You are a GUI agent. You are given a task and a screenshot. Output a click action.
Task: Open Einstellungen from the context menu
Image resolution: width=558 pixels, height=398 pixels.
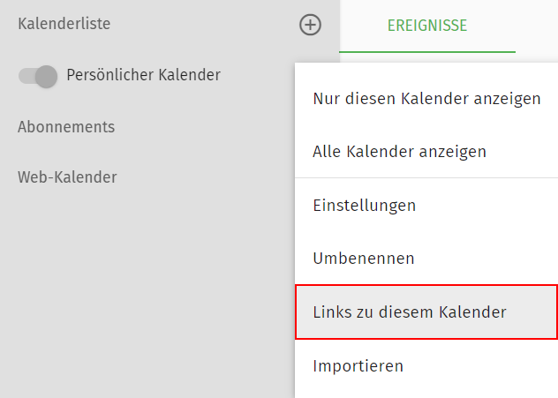[x=364, y=206]
